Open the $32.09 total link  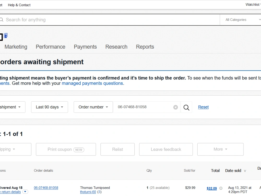[x=212, y=188]
